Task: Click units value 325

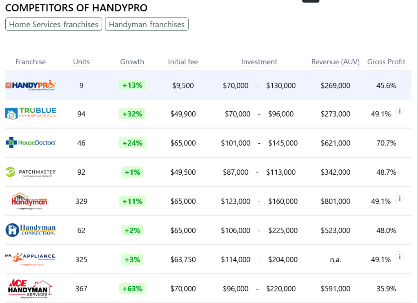Action: (81, 259)
